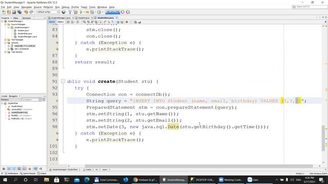Collapse the StudentManager1 project node
328x184 pixels.
[x=2, y=21]
